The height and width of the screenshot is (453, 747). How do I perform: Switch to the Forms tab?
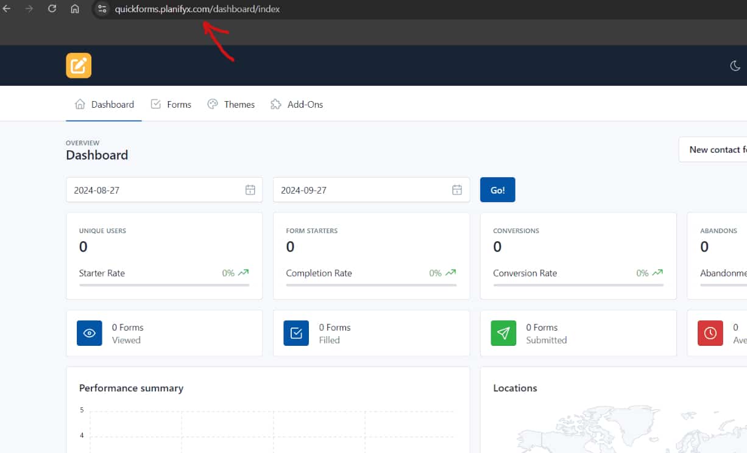pos(171,105)
